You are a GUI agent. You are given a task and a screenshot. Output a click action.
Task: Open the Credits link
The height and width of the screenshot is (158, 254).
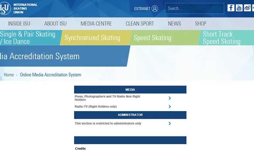point(80,149)
